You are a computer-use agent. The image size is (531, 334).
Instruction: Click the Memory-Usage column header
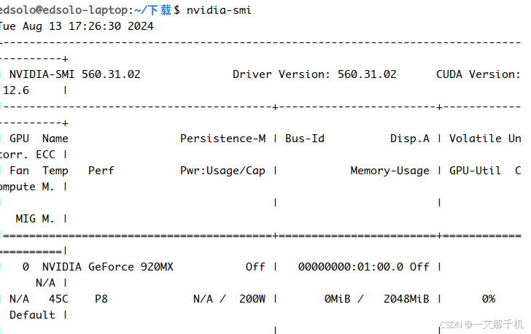click(389, 171)
